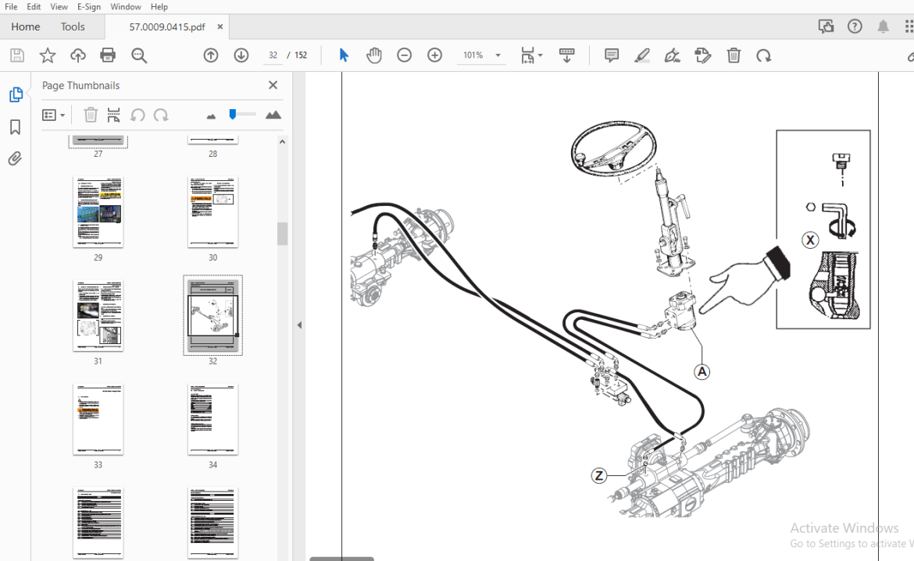Zoom in using the plus circle

[x=435, y=55]
